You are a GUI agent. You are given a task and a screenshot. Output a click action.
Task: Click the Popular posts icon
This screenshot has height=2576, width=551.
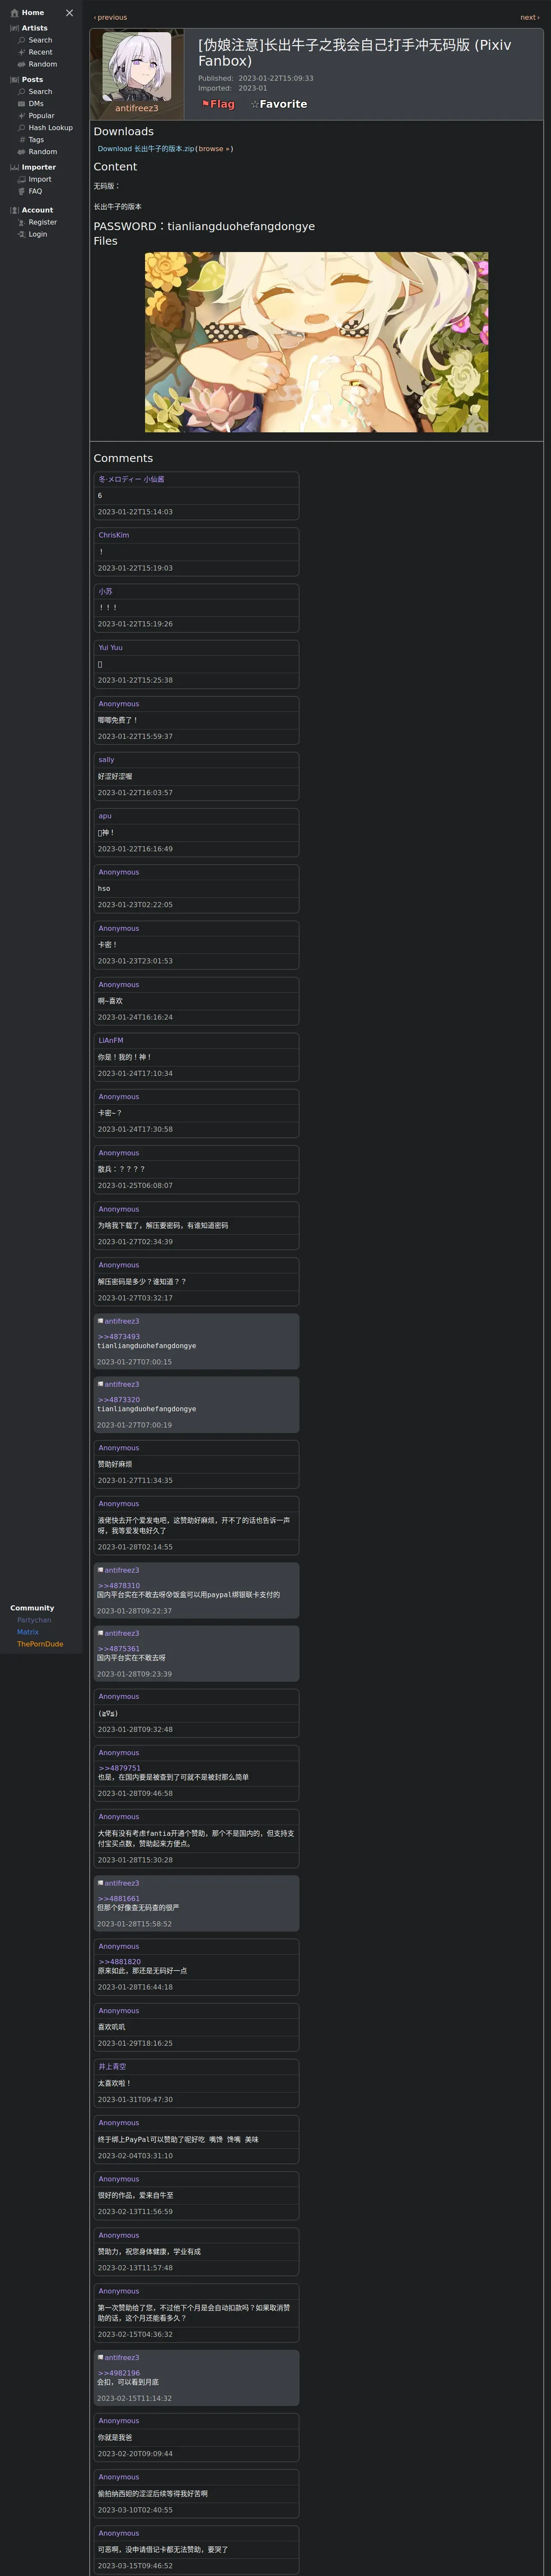(22, 115)
